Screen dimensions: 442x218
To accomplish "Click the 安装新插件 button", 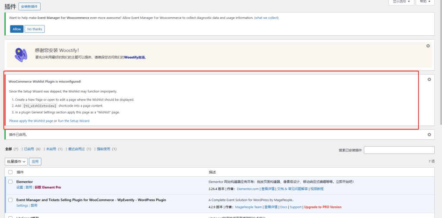I will click(29, 6).
